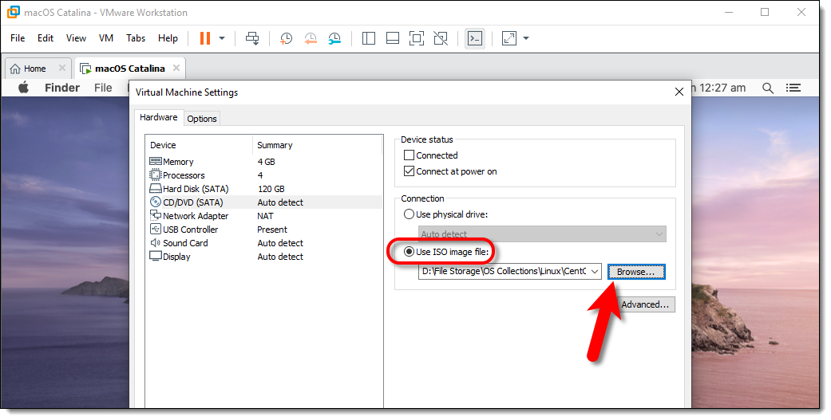
Task: Click the Spotlight search icon
Action: point(767,88)
